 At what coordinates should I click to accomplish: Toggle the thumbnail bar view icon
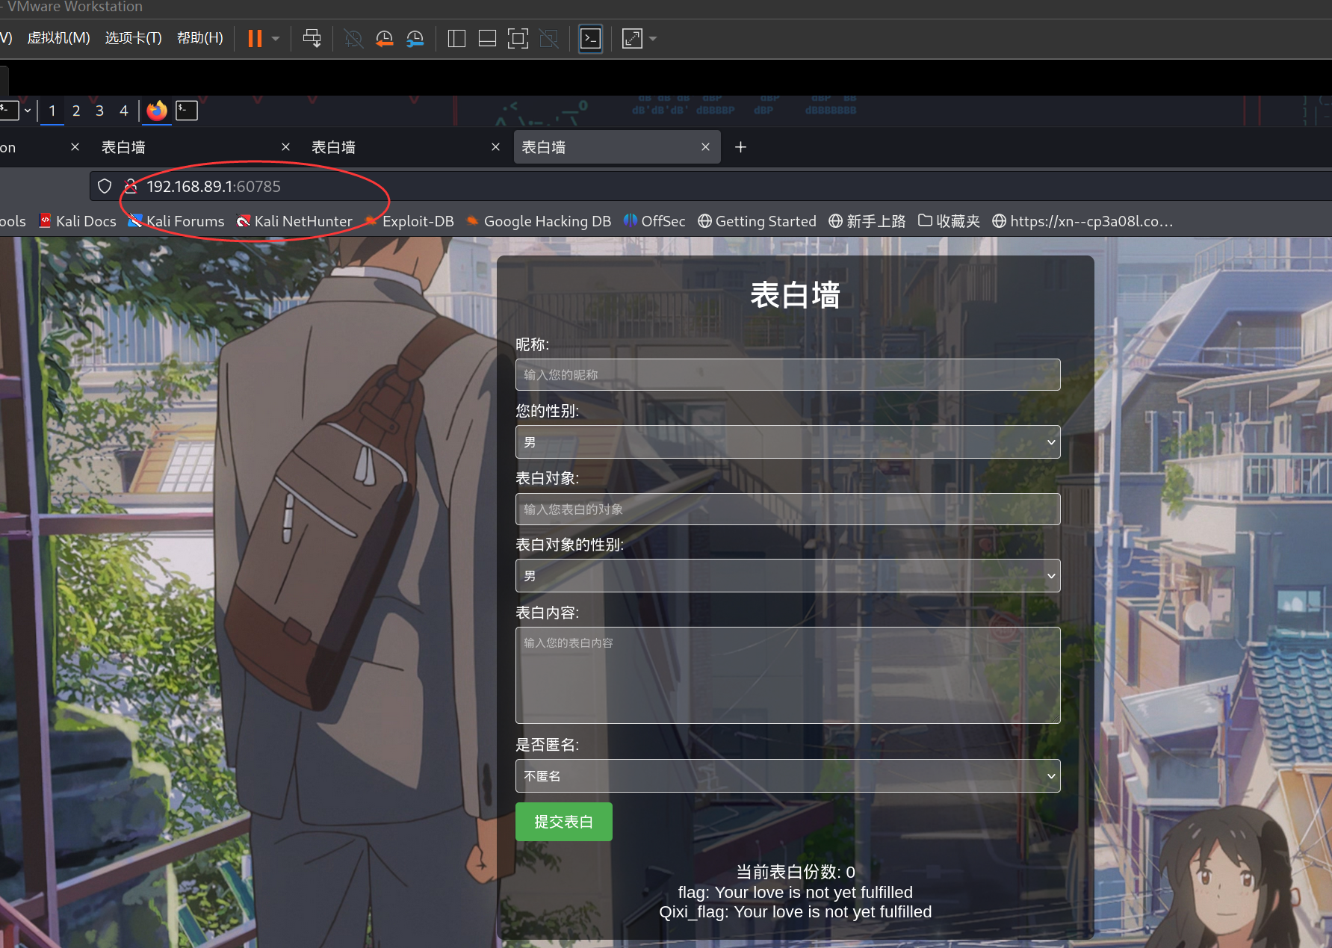click(487, 39)
